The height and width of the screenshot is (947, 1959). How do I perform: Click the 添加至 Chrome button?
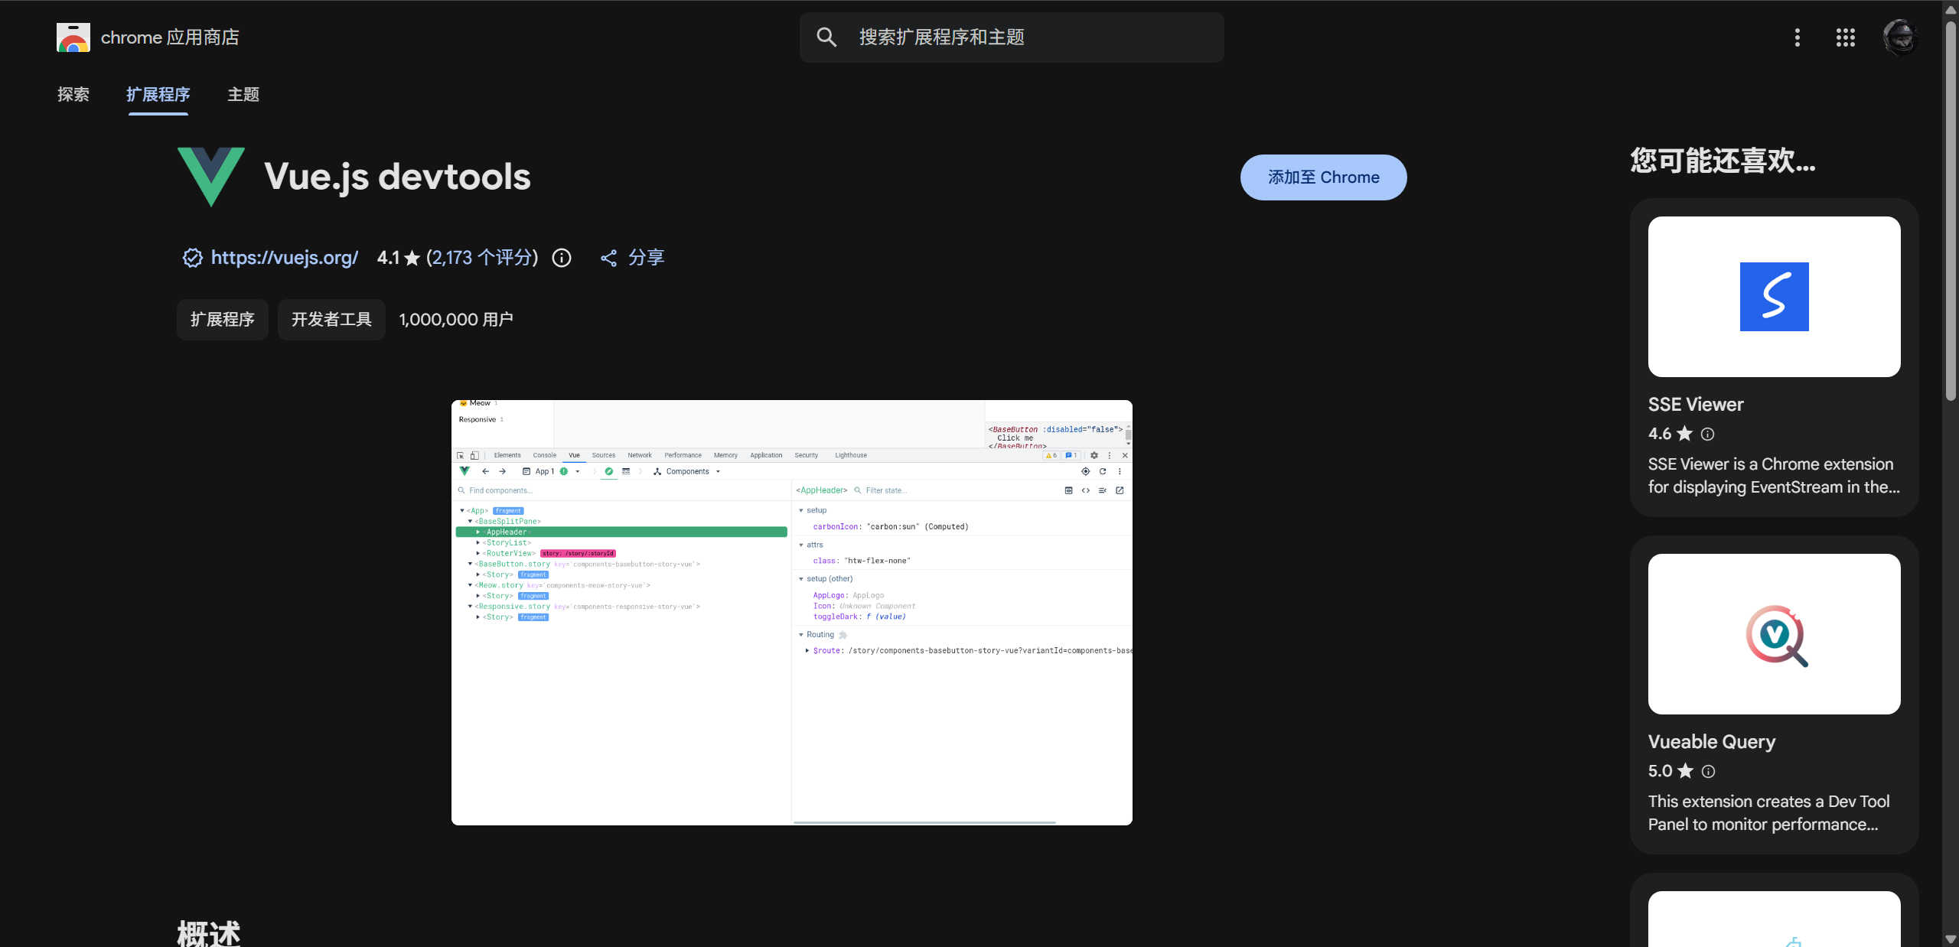coord(1324,177)
